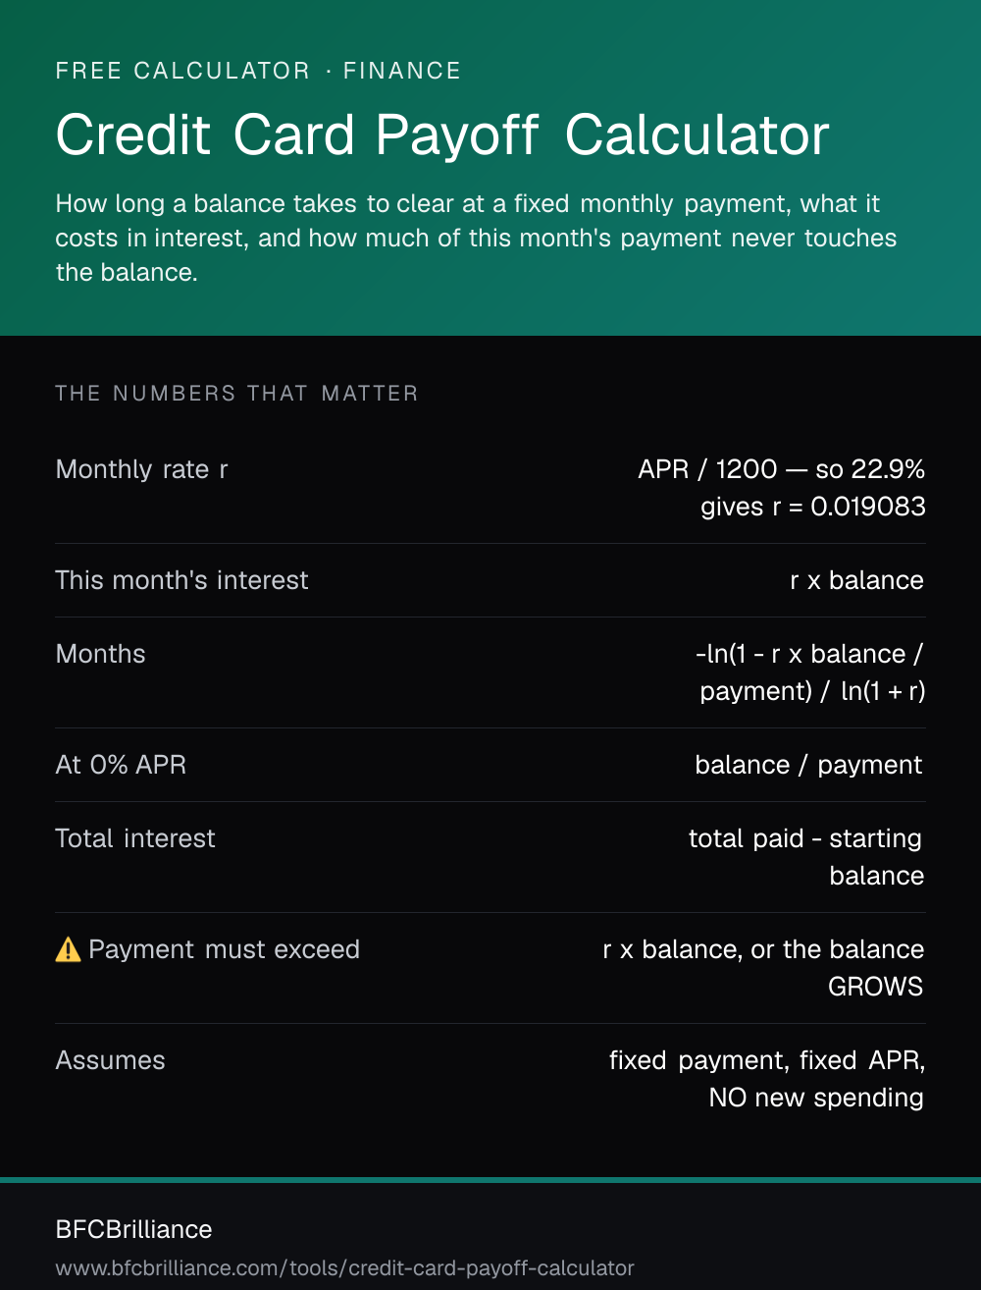This screenshot has width=981, height=1290.
Task: Click the At 0% APR label
Action: point(121,765)
